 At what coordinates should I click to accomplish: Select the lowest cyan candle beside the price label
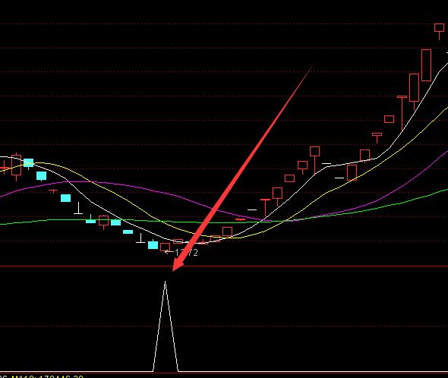[x=153, y=245]
